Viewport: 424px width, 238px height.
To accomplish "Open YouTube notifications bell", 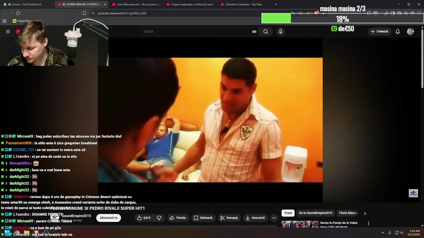I will pos(397,31).
